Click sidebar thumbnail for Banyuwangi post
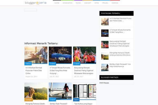 pos(105,45)
